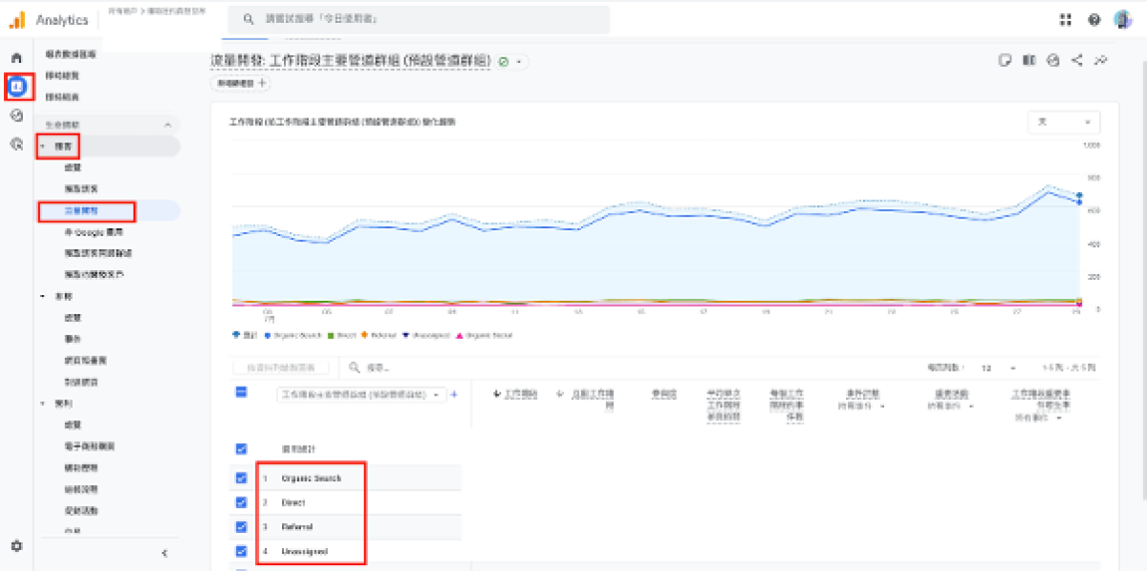
Task: Open the Admin gear icon at bottom left
Action: (x=16, y=546)
